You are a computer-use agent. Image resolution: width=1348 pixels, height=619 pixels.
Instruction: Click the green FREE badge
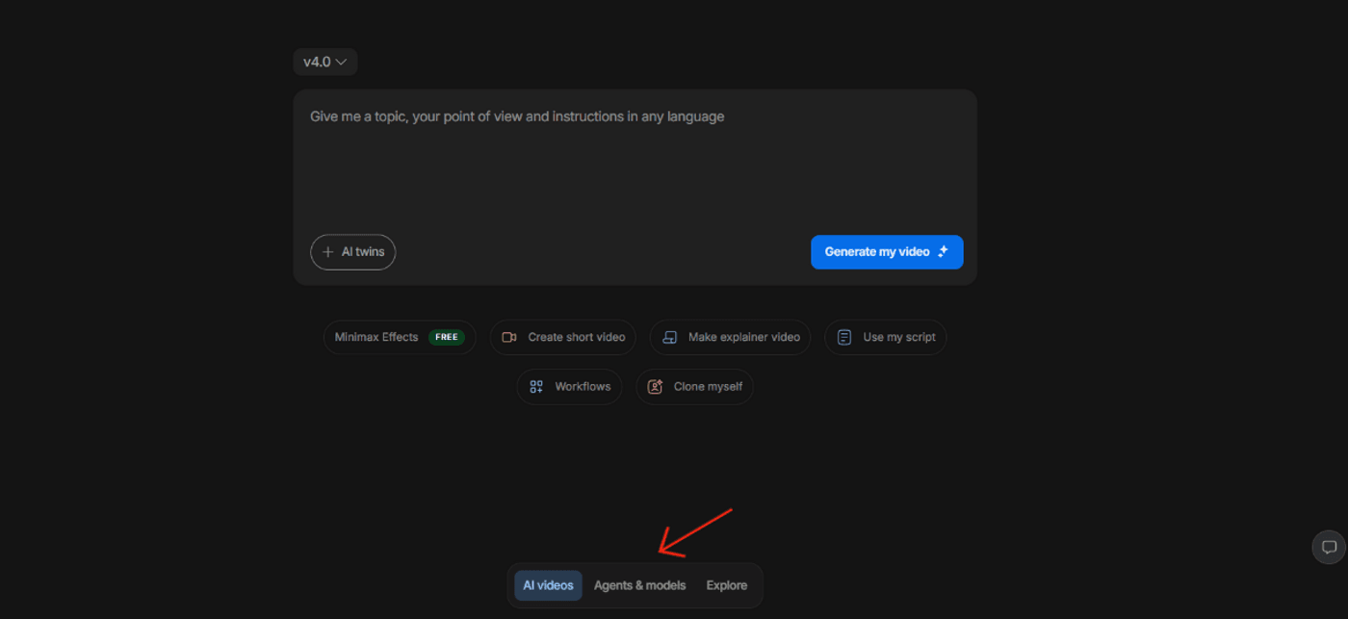click(x=446, y=338)
